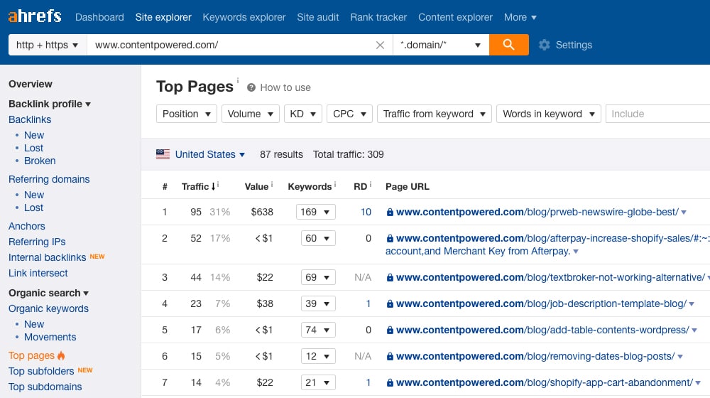The image size is (710, 398).
Task: Open Site audit
Action: 318,17
